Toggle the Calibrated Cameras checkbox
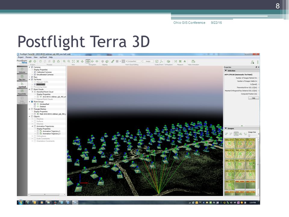 35,72
